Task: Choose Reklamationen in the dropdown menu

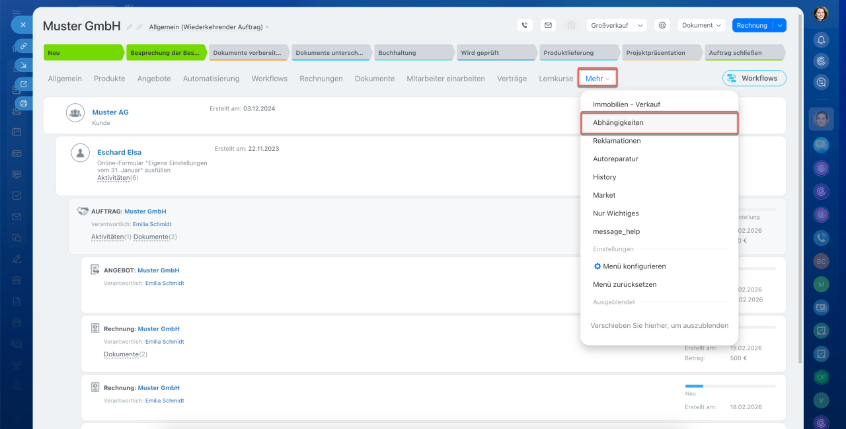Action: click(x=616, y=141)
